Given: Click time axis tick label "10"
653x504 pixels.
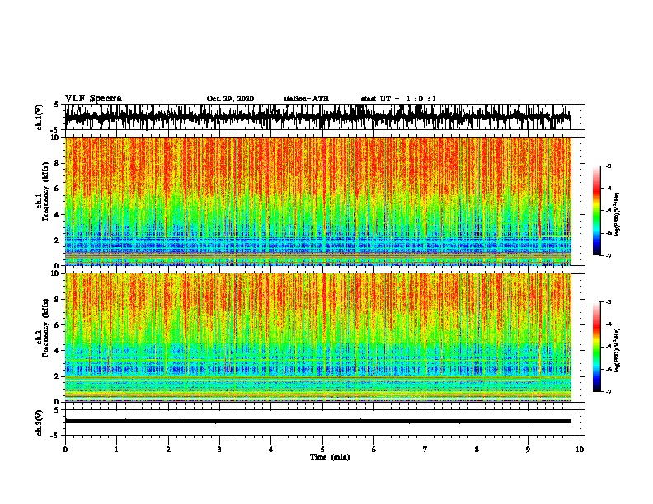Looking at the screenshot, I should point(580,450).
